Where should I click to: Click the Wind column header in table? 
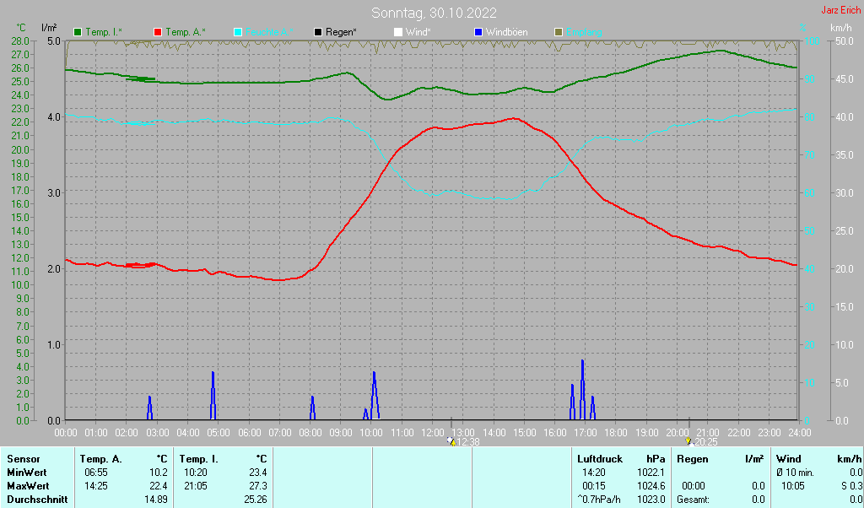789,459
